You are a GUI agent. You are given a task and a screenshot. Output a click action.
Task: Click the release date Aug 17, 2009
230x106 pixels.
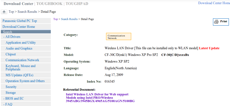coord(114,75)
